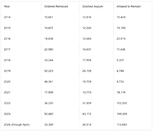
Task: Click the 2020 Ordered Removed value 48,361
Action: coord(49,82)
